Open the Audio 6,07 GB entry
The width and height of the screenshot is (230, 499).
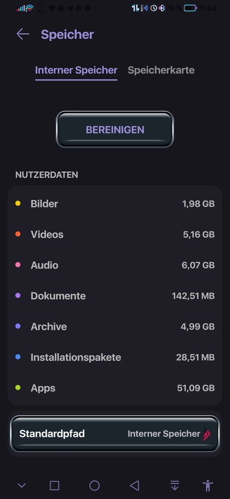(115, 265)
